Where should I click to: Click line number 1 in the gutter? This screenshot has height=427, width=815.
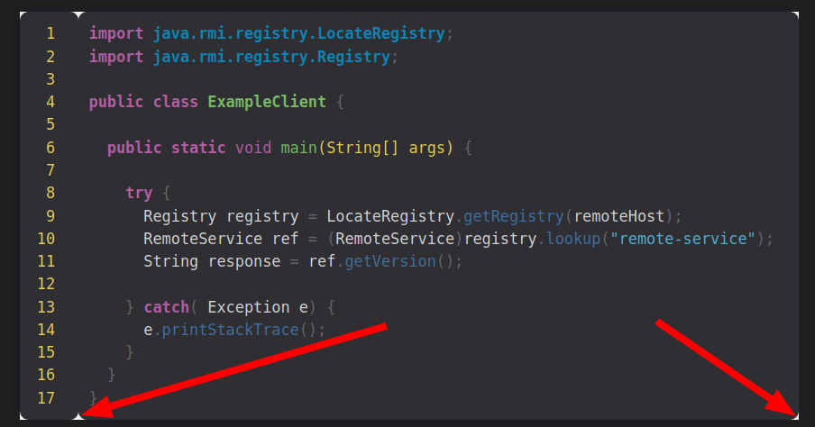tap(50, 33)
